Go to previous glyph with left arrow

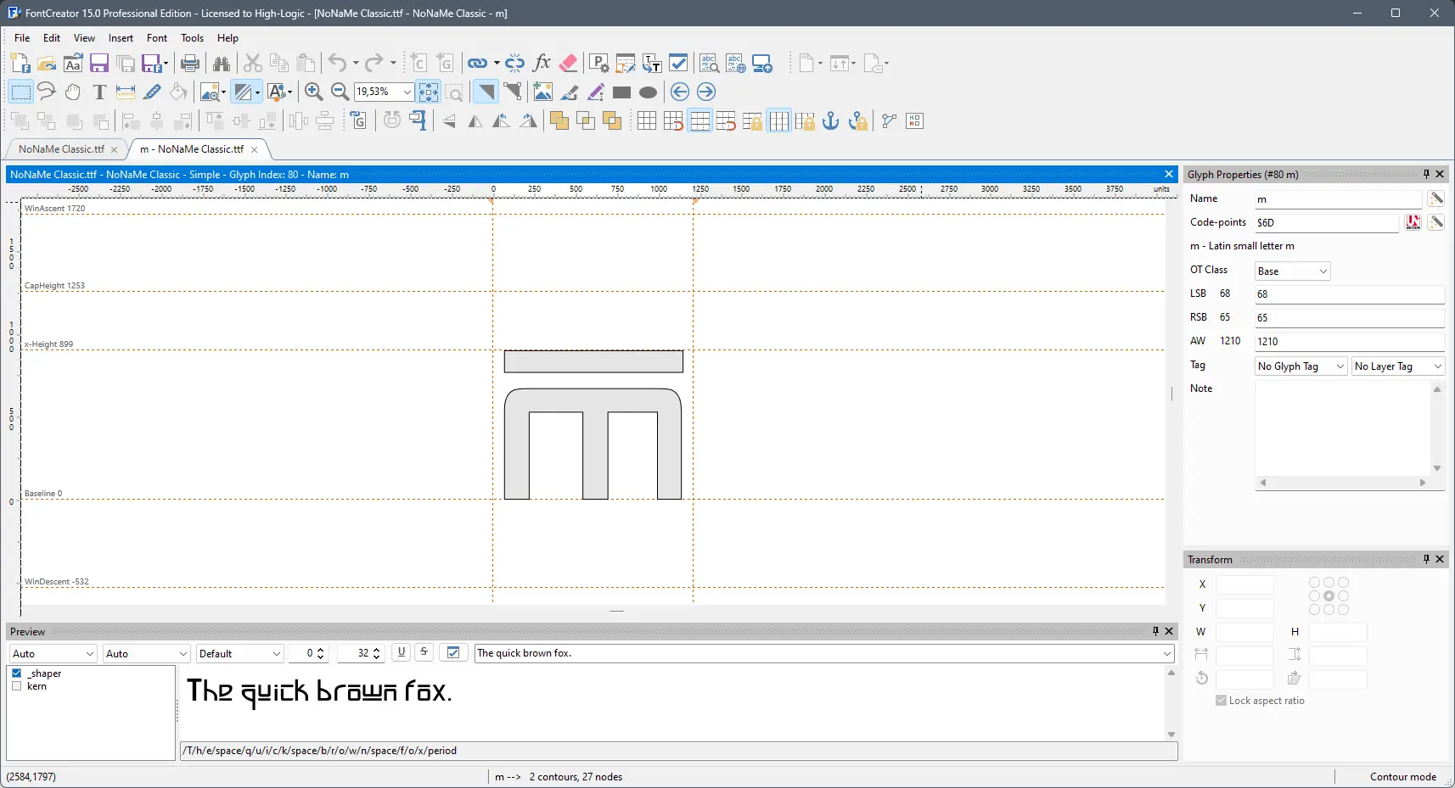[x=679, y=92]
